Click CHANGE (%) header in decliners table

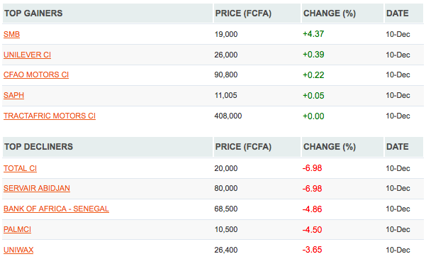330,147
